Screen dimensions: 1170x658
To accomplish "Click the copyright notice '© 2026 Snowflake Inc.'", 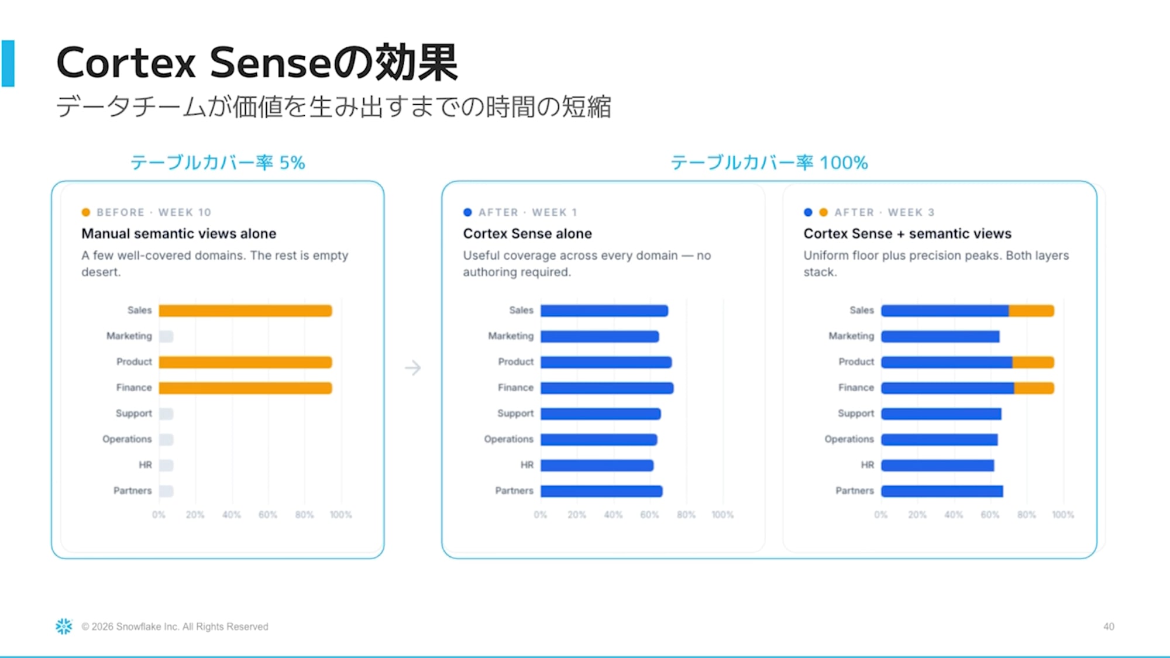I will point(130,626).
